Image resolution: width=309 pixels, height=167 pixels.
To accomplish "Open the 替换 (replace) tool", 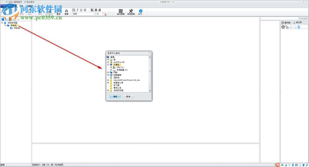I will pos(66,12).
